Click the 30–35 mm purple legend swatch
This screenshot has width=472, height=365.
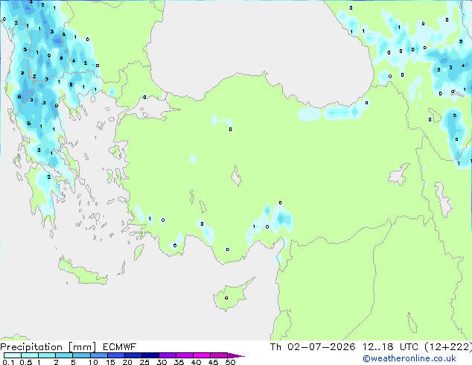(167, 355)
